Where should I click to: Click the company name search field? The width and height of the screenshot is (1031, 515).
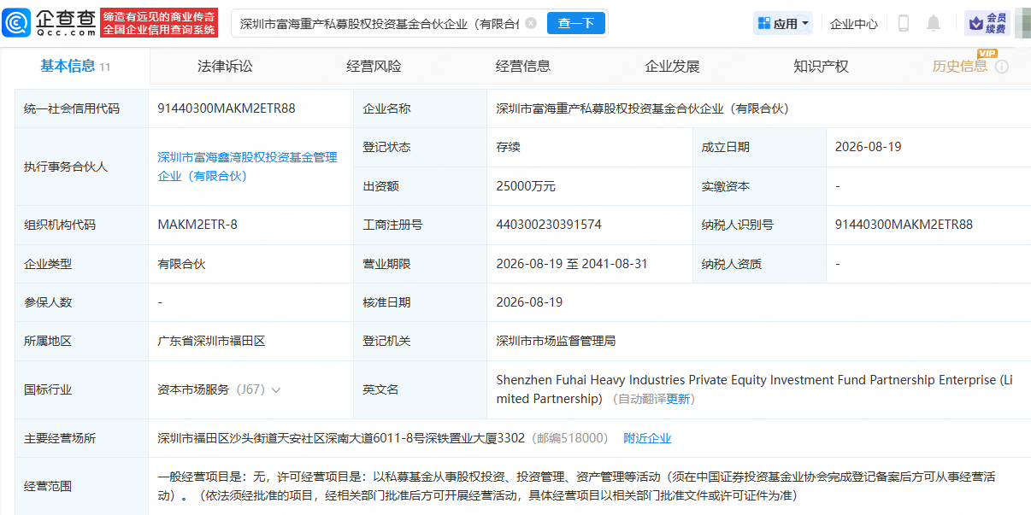(x=380, y=23)
